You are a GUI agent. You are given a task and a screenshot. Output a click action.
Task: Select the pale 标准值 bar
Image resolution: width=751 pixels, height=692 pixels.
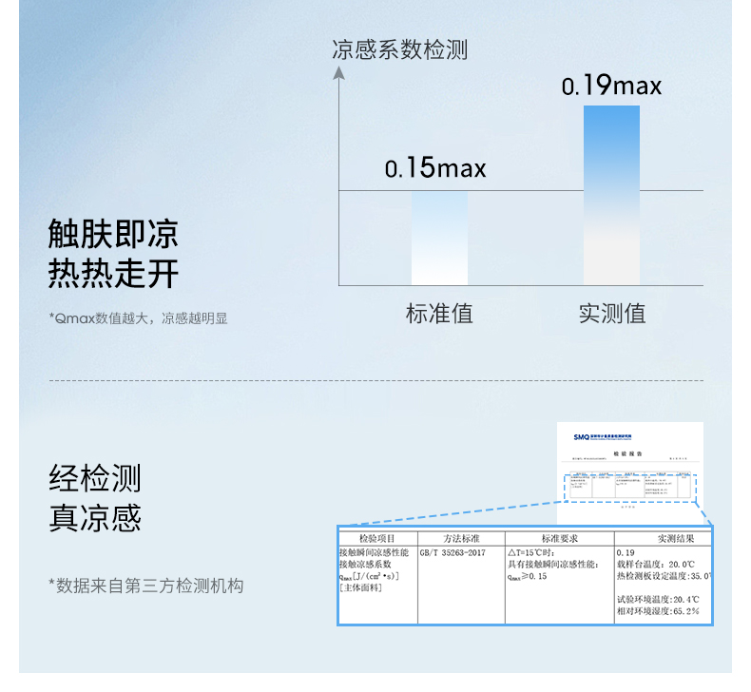tap(439, 239)
